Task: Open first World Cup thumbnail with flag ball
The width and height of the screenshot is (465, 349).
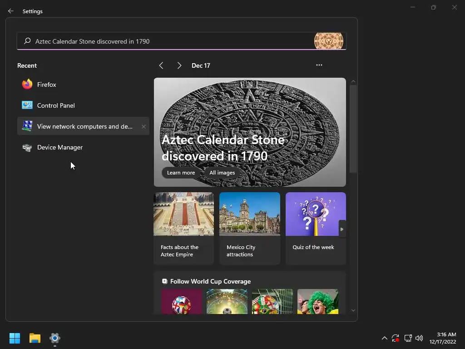Action: [182, 302]
